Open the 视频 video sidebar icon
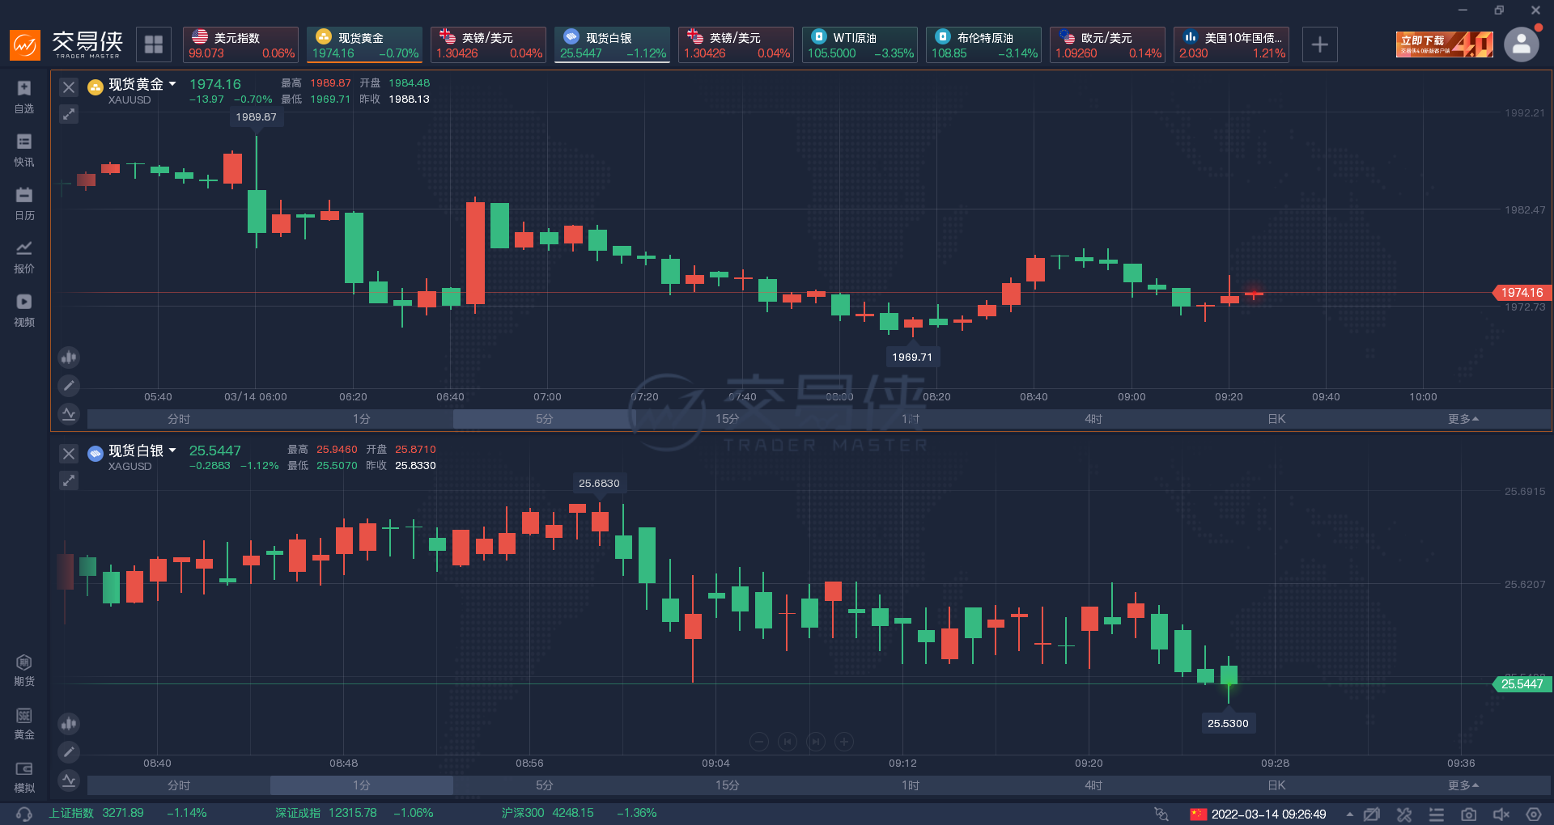 [24, 310]
